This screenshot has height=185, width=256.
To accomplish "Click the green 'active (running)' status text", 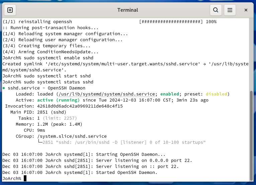I will [x=58, y=100].
